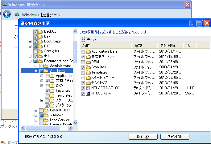This screenshot has height=144, width=211.
Task: Click the DRM folder icon in file list
Action: tap(88, 62)
